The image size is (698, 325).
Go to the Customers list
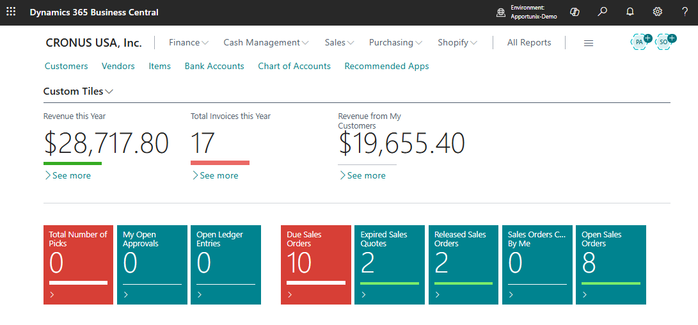pyautogui.click(x=67, y=66)
